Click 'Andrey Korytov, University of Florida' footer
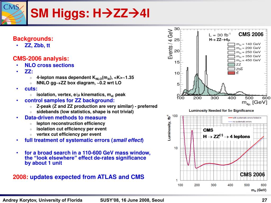Screen dimensions: 271x203 click(x=43, y=200)
